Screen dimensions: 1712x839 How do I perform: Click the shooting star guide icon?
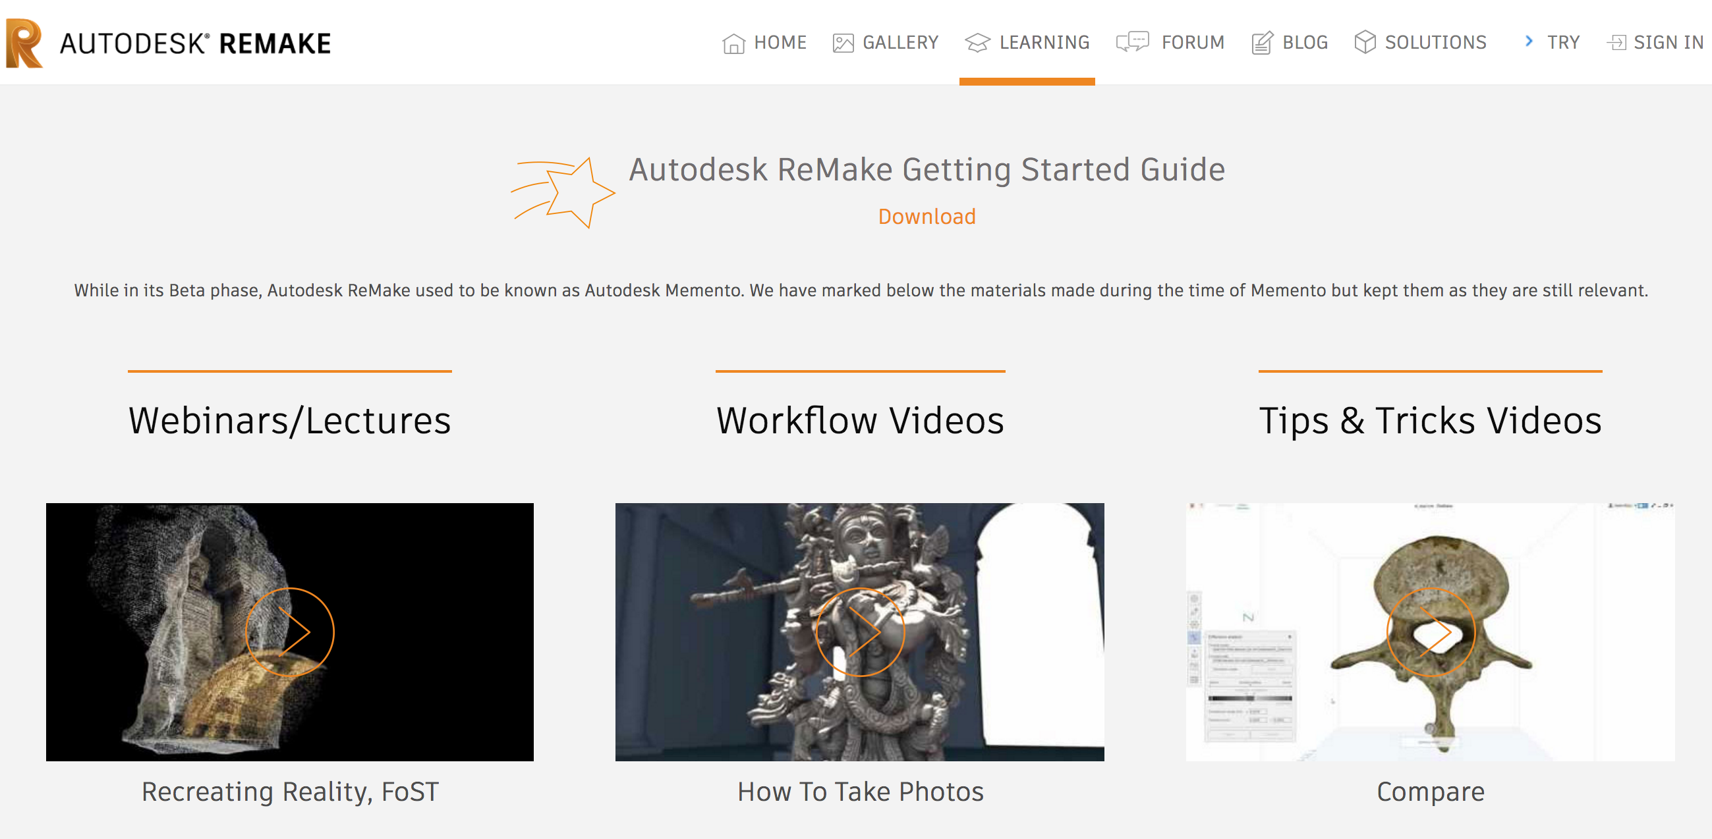coord(563,193)
